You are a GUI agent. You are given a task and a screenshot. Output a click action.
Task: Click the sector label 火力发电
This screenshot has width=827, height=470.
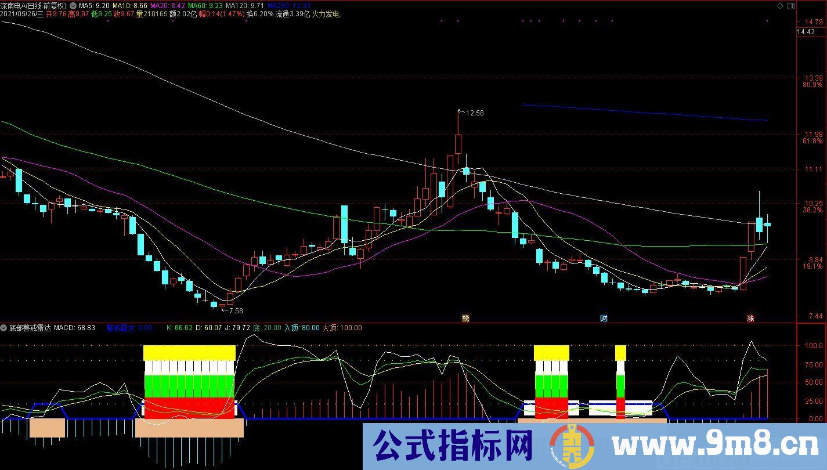[x=326, y=14]
